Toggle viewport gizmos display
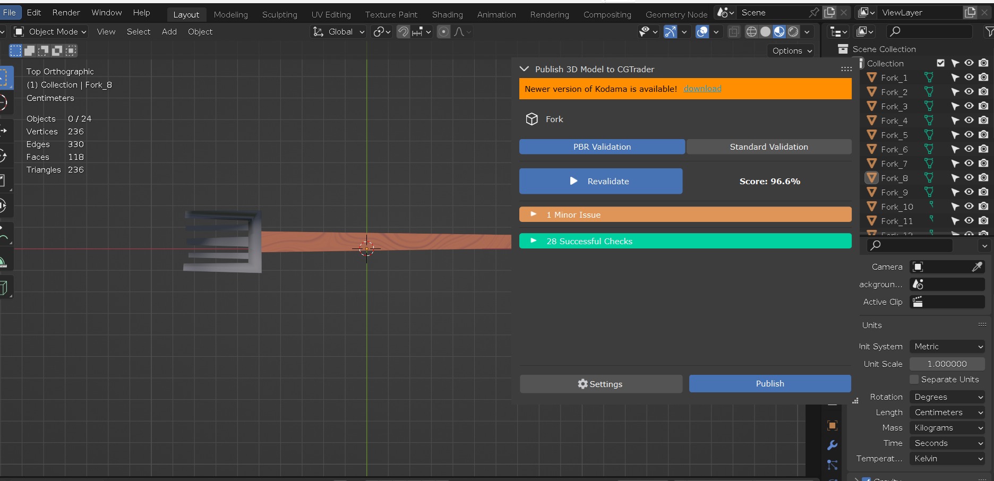994x481 pixels. pyautogui.click(x=671, y=32)
